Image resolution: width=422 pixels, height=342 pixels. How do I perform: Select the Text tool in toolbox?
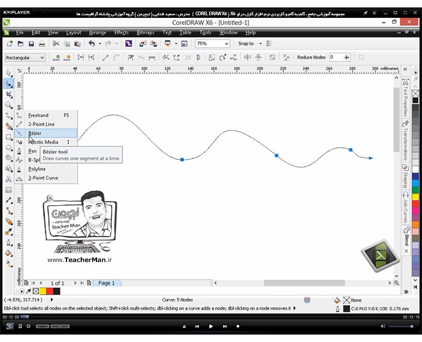tap(8, 179)
